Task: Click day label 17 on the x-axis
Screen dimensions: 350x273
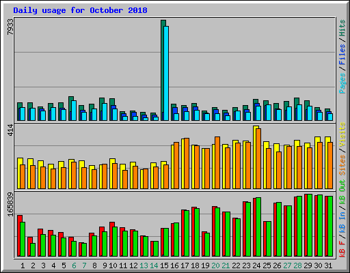Action: point(185,265)
